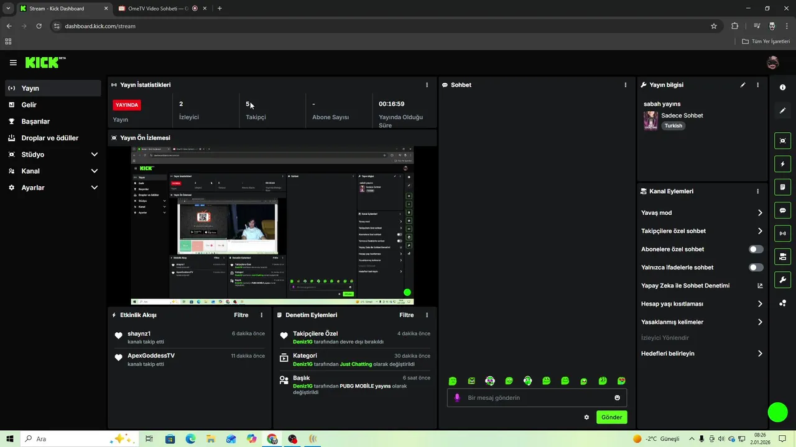Screen dimensions: 796x447
Task: Click the purple microphone icon in chat input
Action: [457, 398]
